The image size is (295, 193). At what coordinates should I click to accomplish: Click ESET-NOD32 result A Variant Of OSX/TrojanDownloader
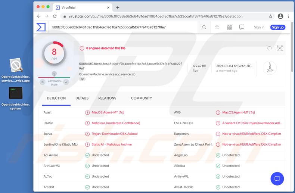[252, 123]
